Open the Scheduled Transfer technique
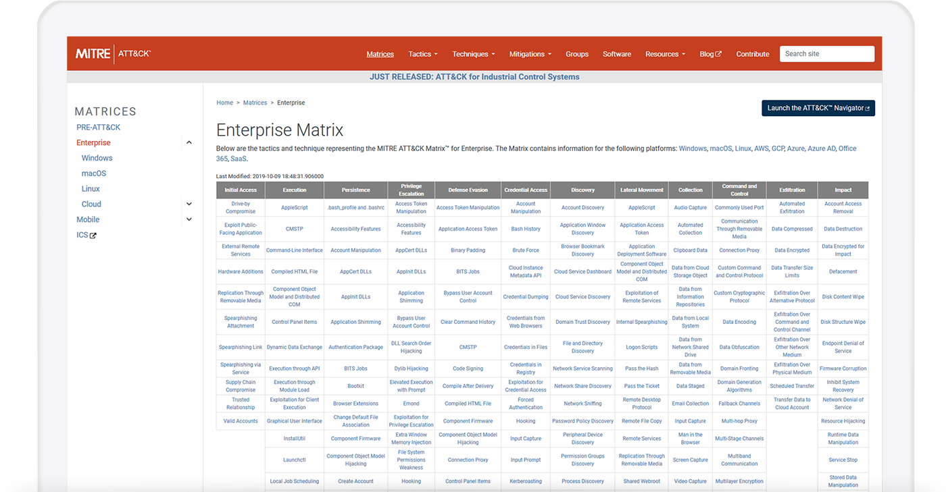Image resolution: width=946 pixels, height=492 pixels. (792, 386)
